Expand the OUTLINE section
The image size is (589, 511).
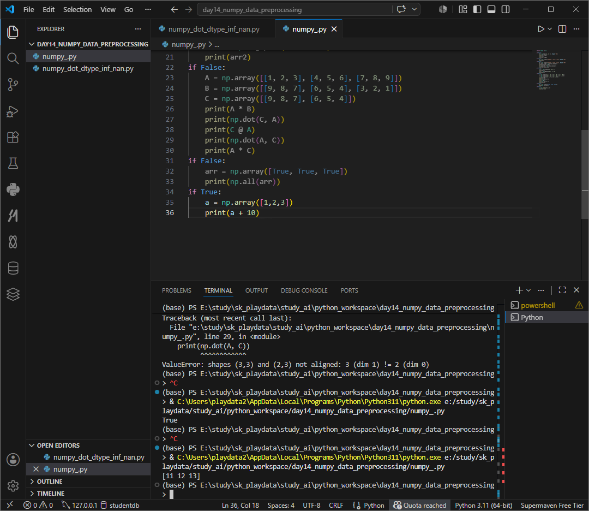(x=89, y=482)
